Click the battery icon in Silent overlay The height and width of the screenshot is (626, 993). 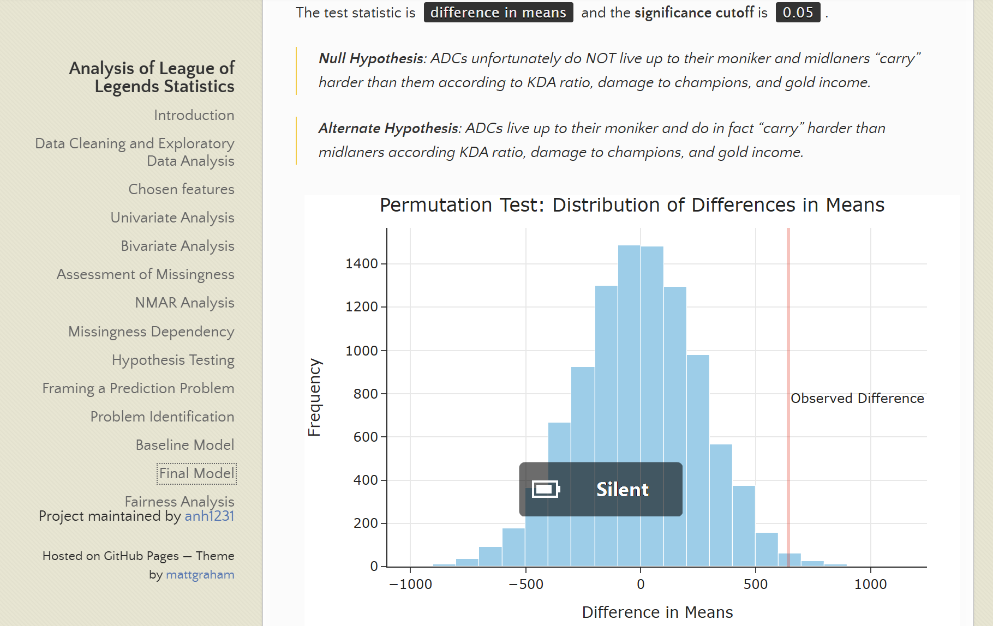pos(546,489)
